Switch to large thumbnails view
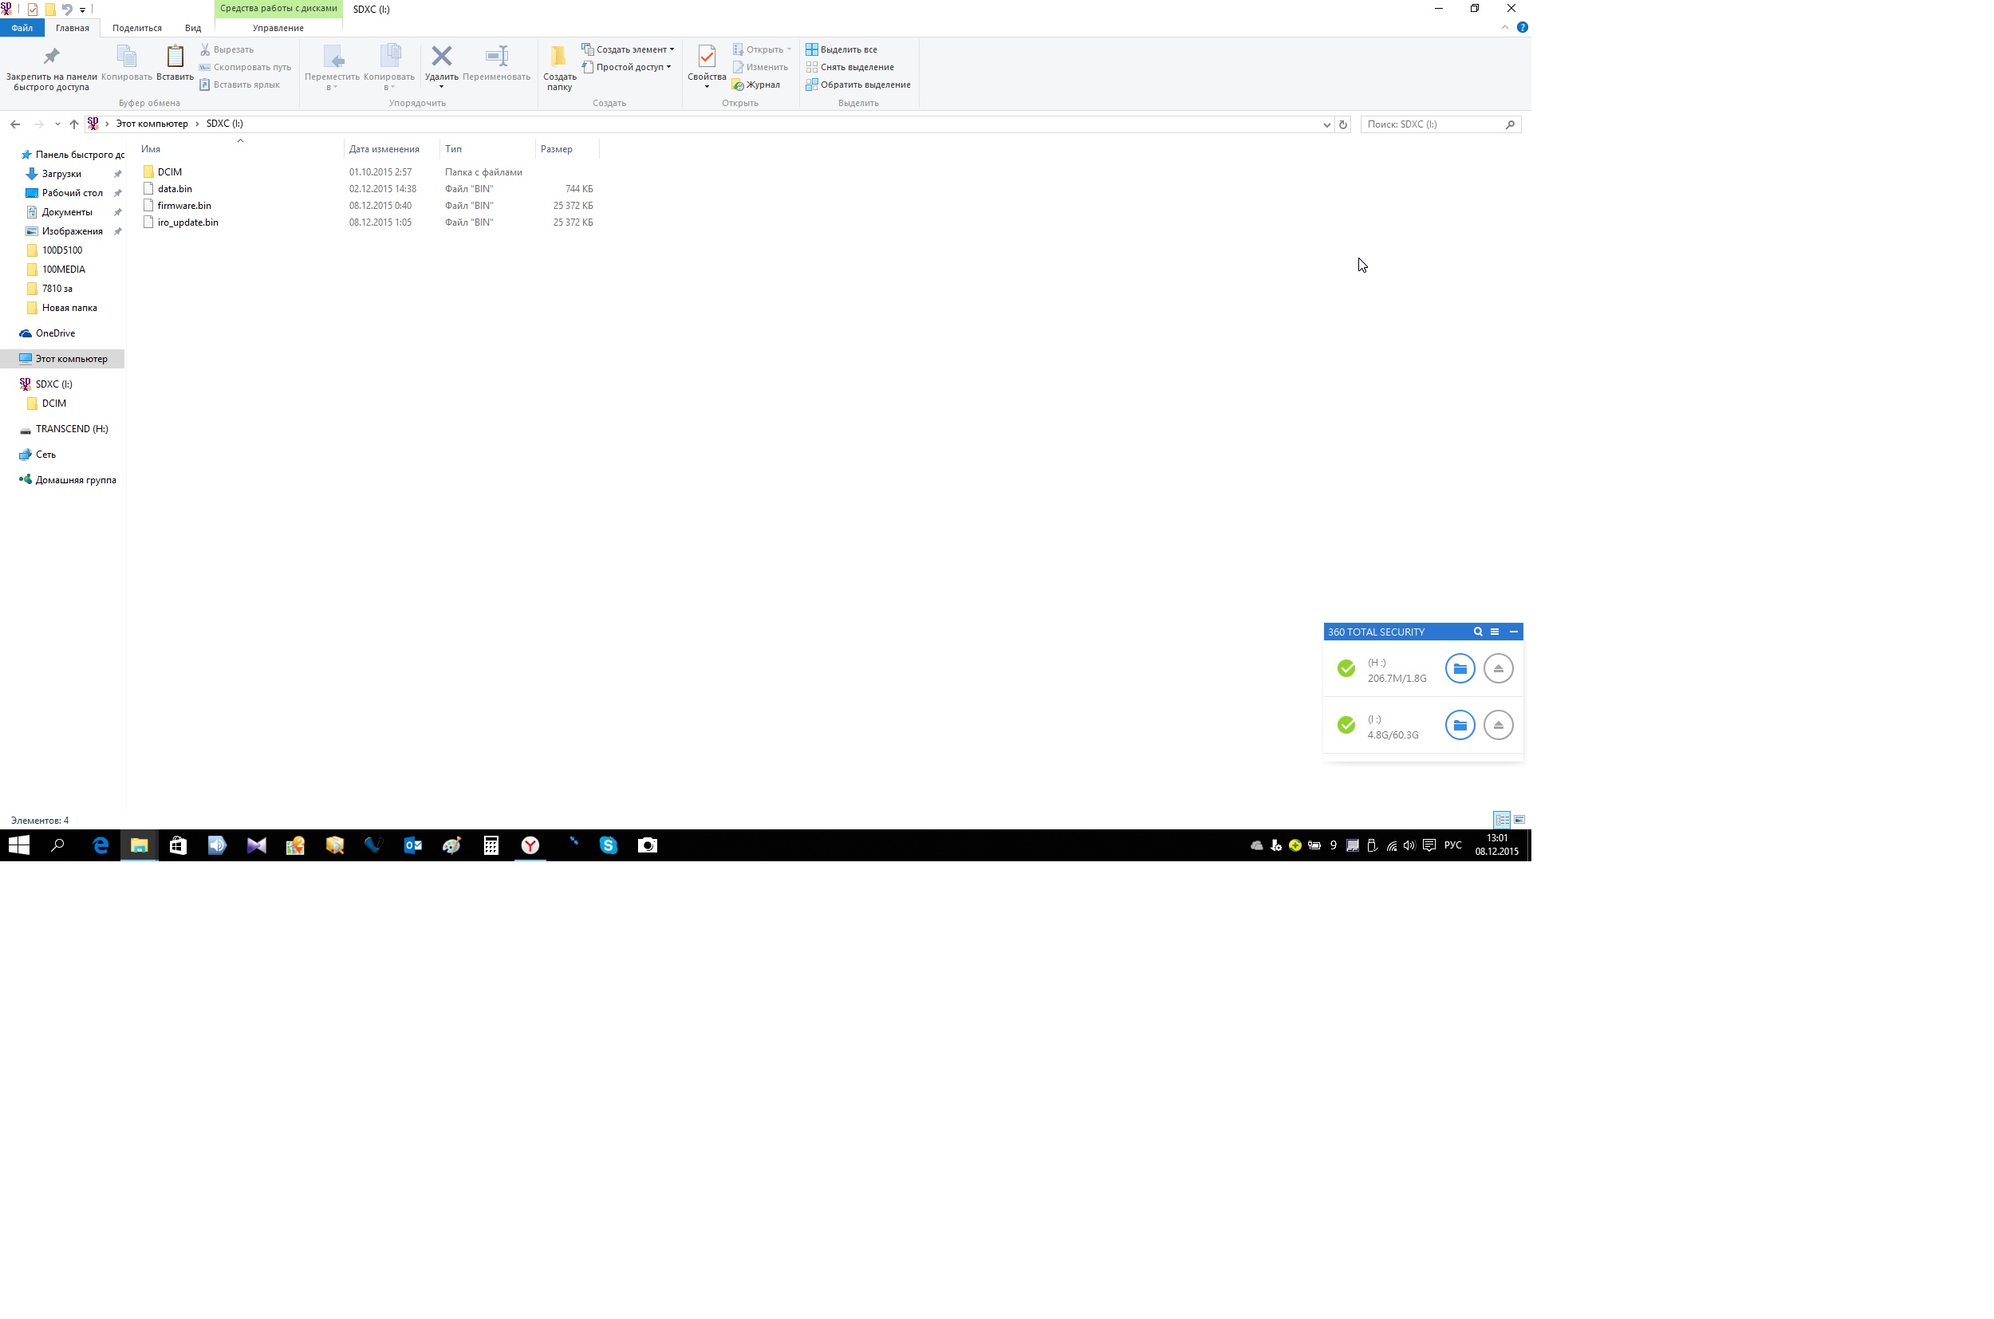Viewport: 1994px width, 1319px height. 1519,819
